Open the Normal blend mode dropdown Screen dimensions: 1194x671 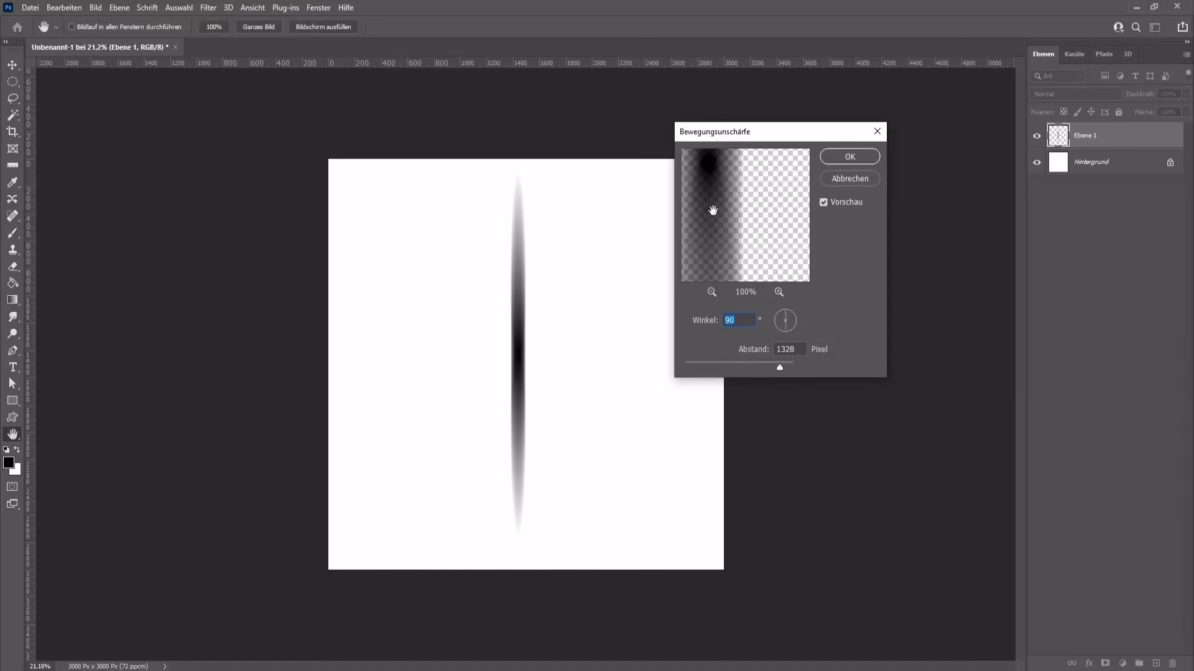pos(1075,94)
